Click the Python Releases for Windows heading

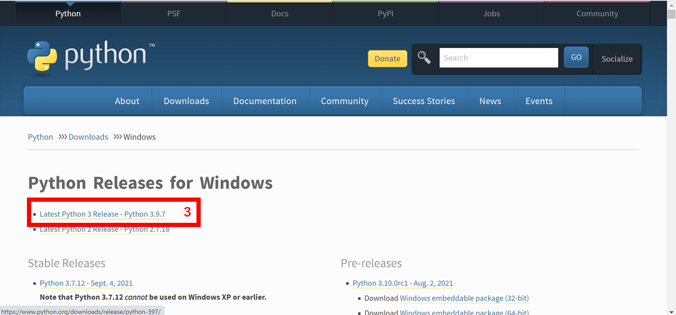pyautogui.click(x=151, y=183)
